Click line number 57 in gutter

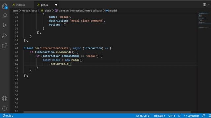click(16, 111)
